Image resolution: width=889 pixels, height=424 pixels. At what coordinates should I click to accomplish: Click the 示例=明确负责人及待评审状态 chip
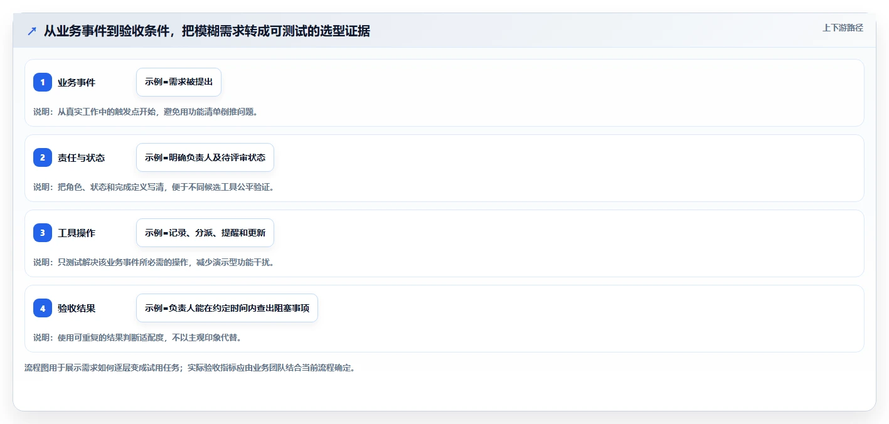tap(205, 157)
